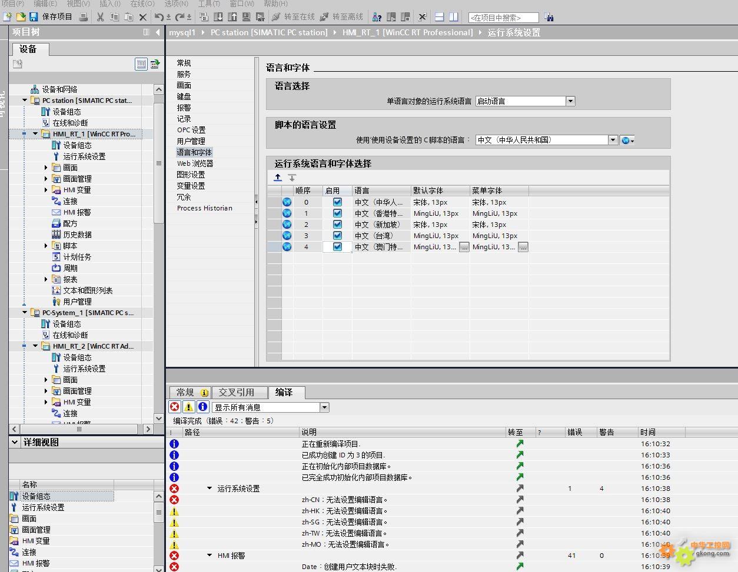Click PC station breadcrumb link
Image resolution: width=738 pixels, height=572 pixels.
[x=269, y=32]
